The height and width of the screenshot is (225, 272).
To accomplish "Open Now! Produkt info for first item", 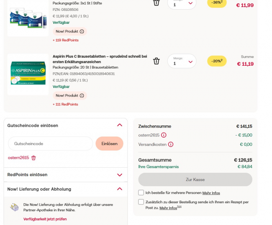I will point(82,31).
